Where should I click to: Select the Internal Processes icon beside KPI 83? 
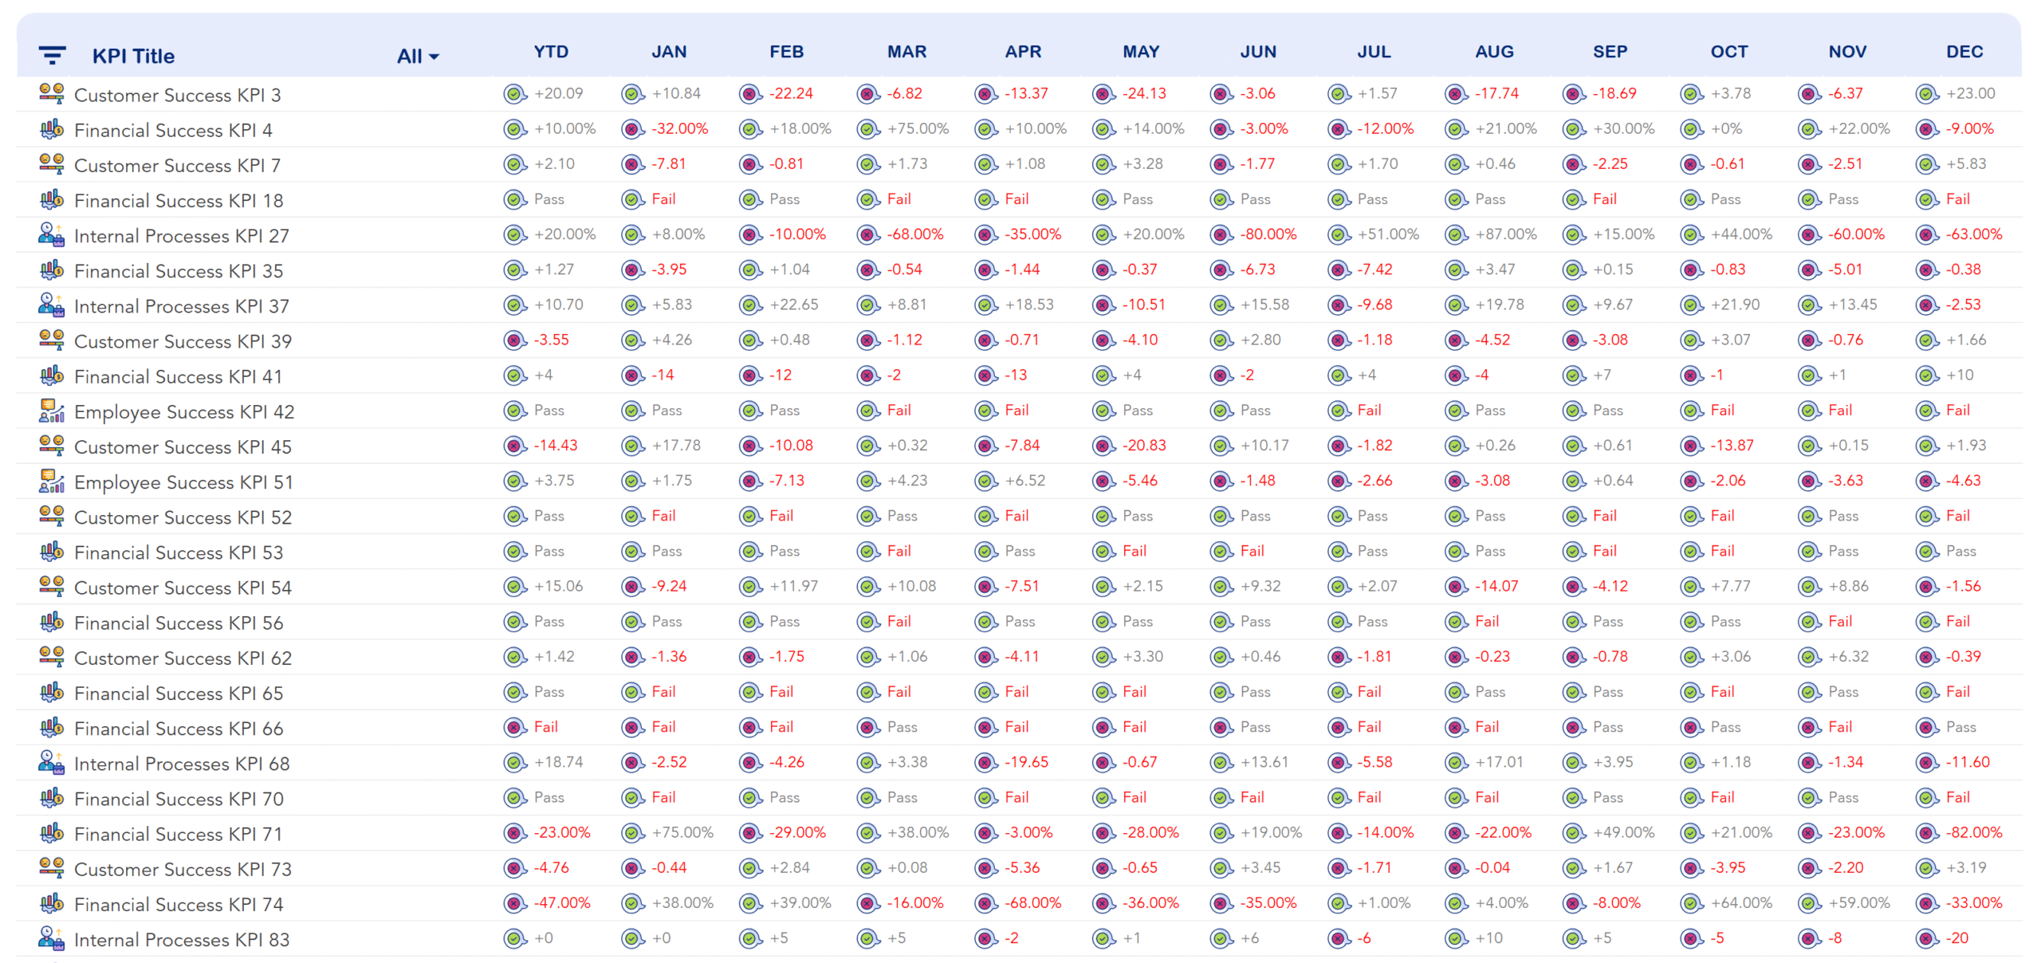pyautogui.click(x=51, y=939)
